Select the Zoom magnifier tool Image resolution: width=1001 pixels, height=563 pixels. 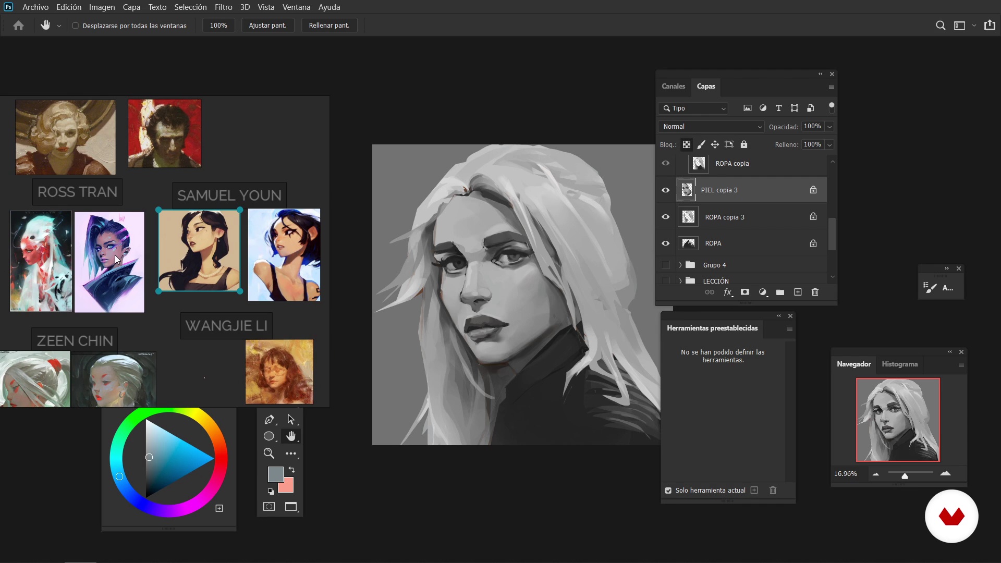269,454
